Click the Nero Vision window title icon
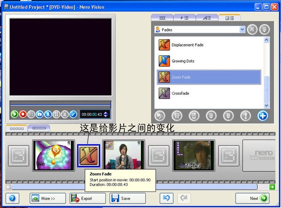Image resolution: width=281 pixels, height=208 pixels. point(6,7)
